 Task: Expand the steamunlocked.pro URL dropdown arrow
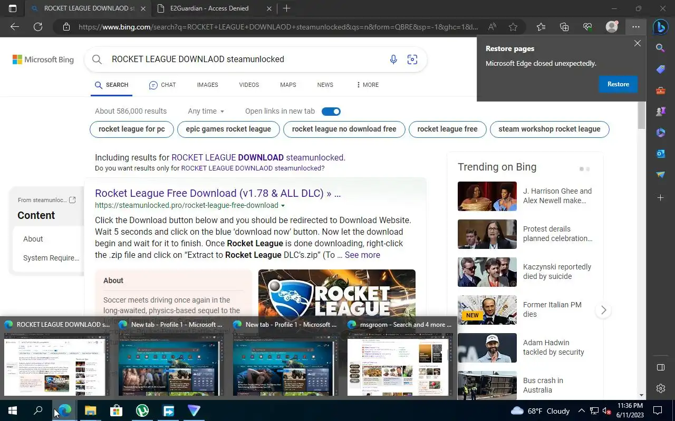click(x=283, y=206)
